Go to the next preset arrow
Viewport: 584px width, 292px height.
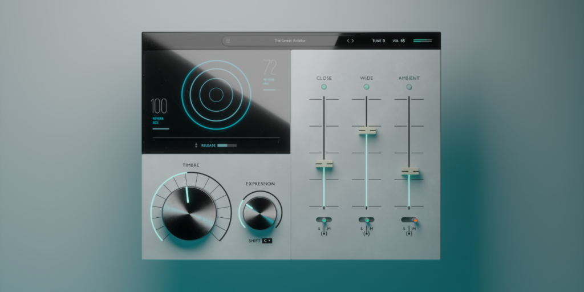click(x=352, y=40)
